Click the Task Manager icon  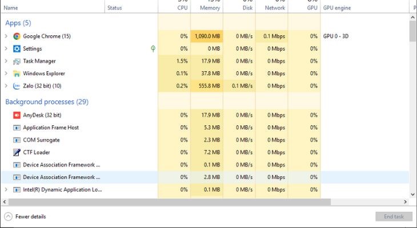point(17,62)
